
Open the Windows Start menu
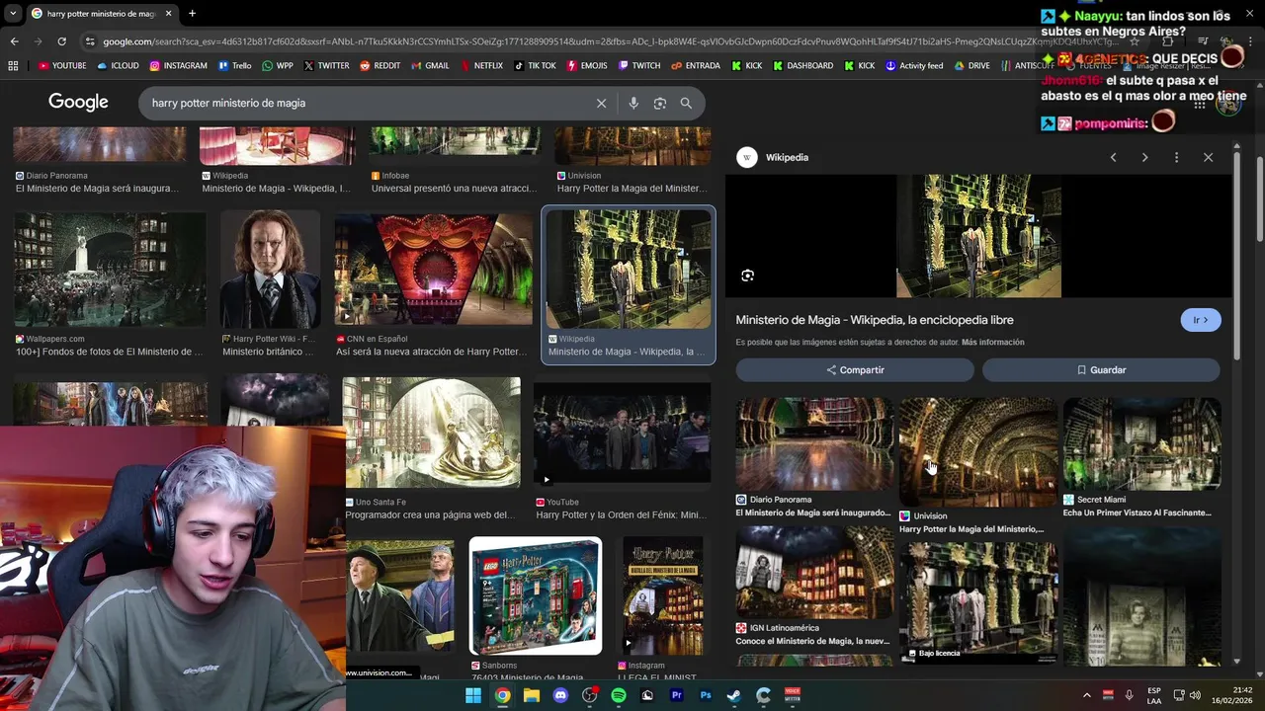(473, 695)
